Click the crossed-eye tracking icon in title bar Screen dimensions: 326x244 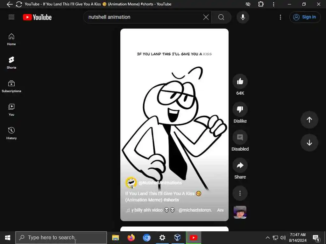pyautogui.click(x=248, y=4)
